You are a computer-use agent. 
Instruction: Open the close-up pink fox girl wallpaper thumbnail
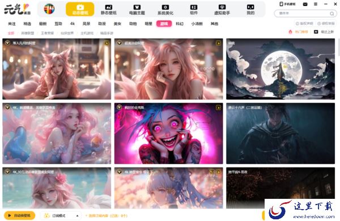(168, 69)
